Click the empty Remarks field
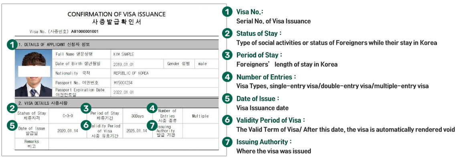This screenshot has width=465, height=168. coord(132,144)
